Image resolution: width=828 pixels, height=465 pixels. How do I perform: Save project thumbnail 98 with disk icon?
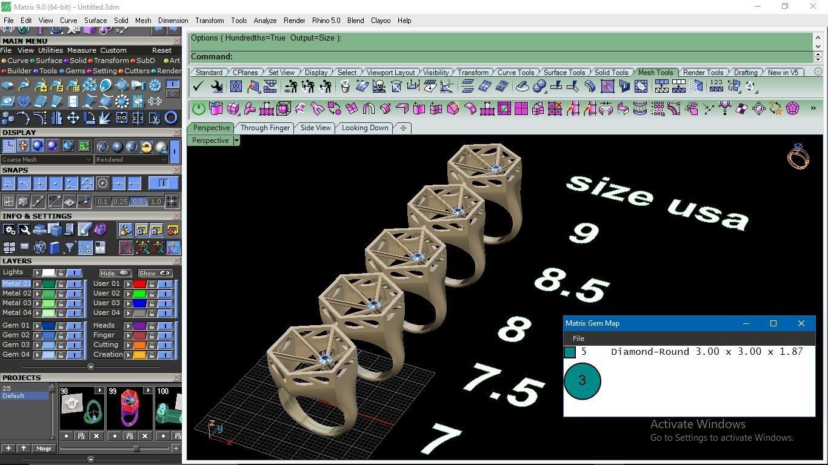tap(82, 435)
